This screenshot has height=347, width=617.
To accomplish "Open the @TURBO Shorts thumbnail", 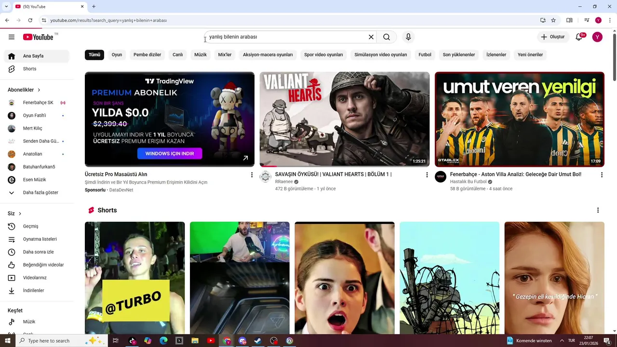I will tap(134, 278).
